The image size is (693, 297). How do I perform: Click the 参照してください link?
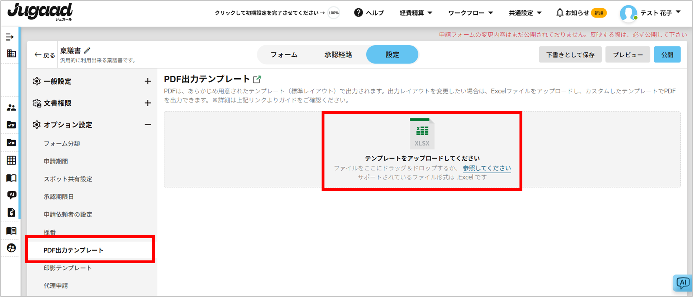(x=486, y=168)
